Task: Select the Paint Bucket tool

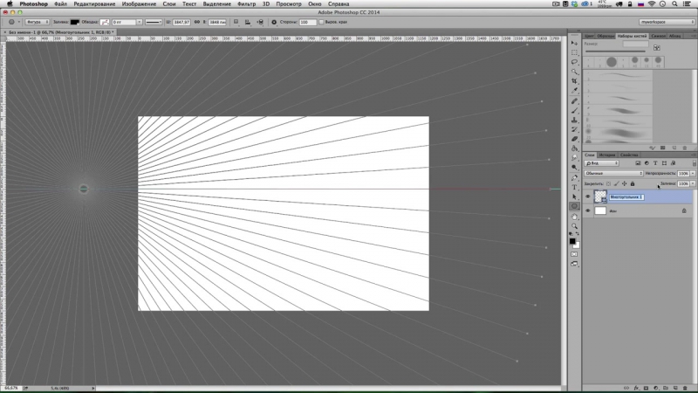Action: coord(574,148)
